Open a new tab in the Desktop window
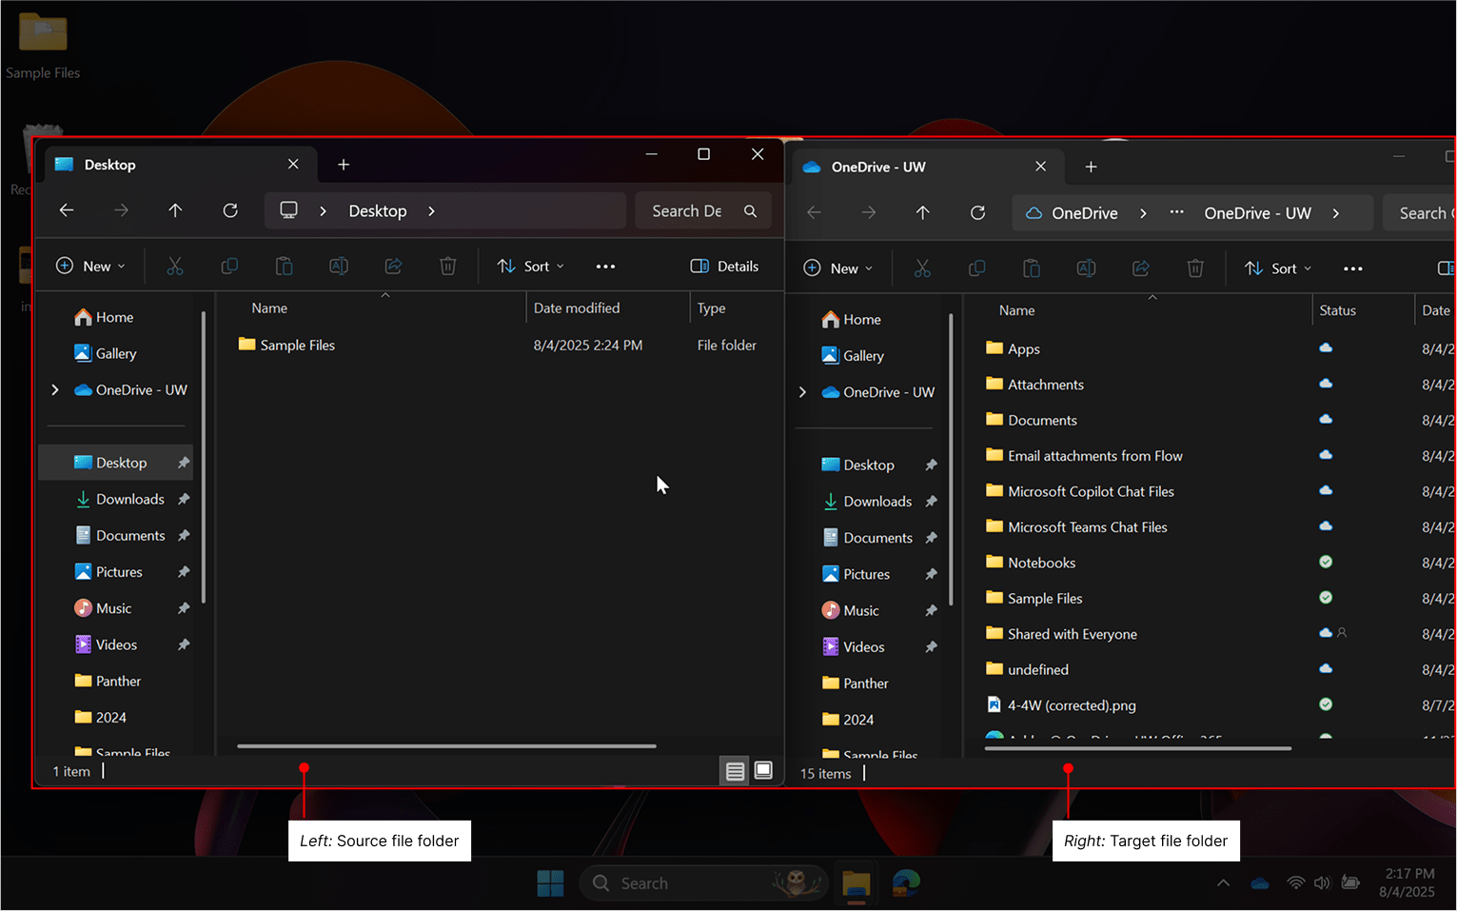The image size is (1457, 911). [344, 164]
